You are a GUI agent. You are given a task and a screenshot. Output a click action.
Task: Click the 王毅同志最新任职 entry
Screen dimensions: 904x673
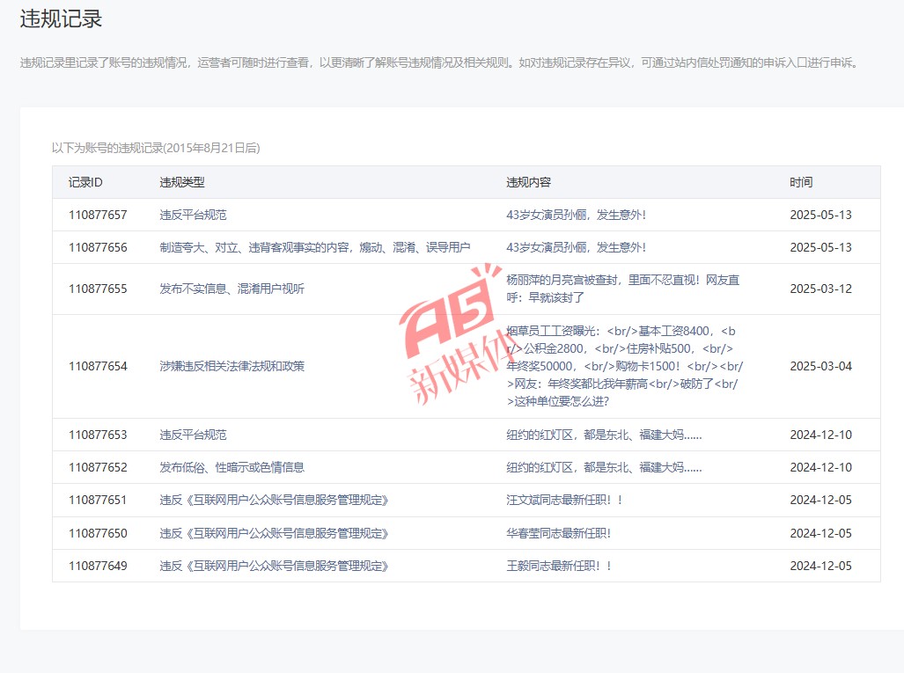pos(559,566)
